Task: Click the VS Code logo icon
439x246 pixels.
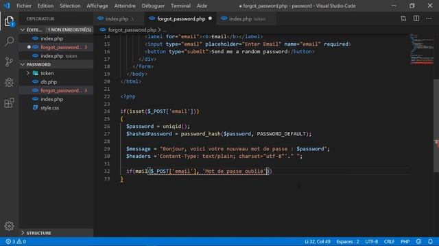Action: (x=6, y=5)
